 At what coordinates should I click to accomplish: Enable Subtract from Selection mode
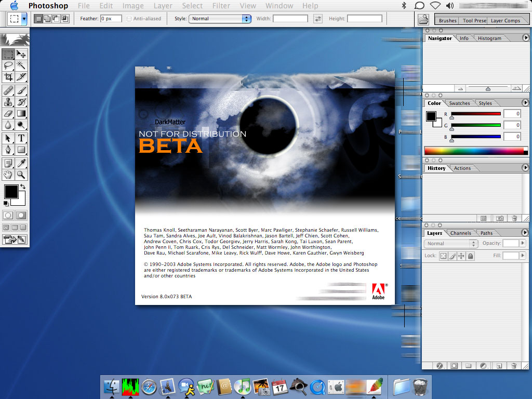click(x=56, y=19)
